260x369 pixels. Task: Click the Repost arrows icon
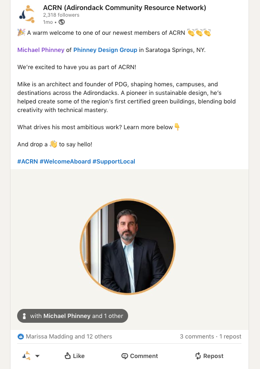[198, 356]
